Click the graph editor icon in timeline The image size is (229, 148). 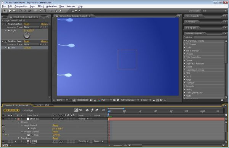point(103,110)
